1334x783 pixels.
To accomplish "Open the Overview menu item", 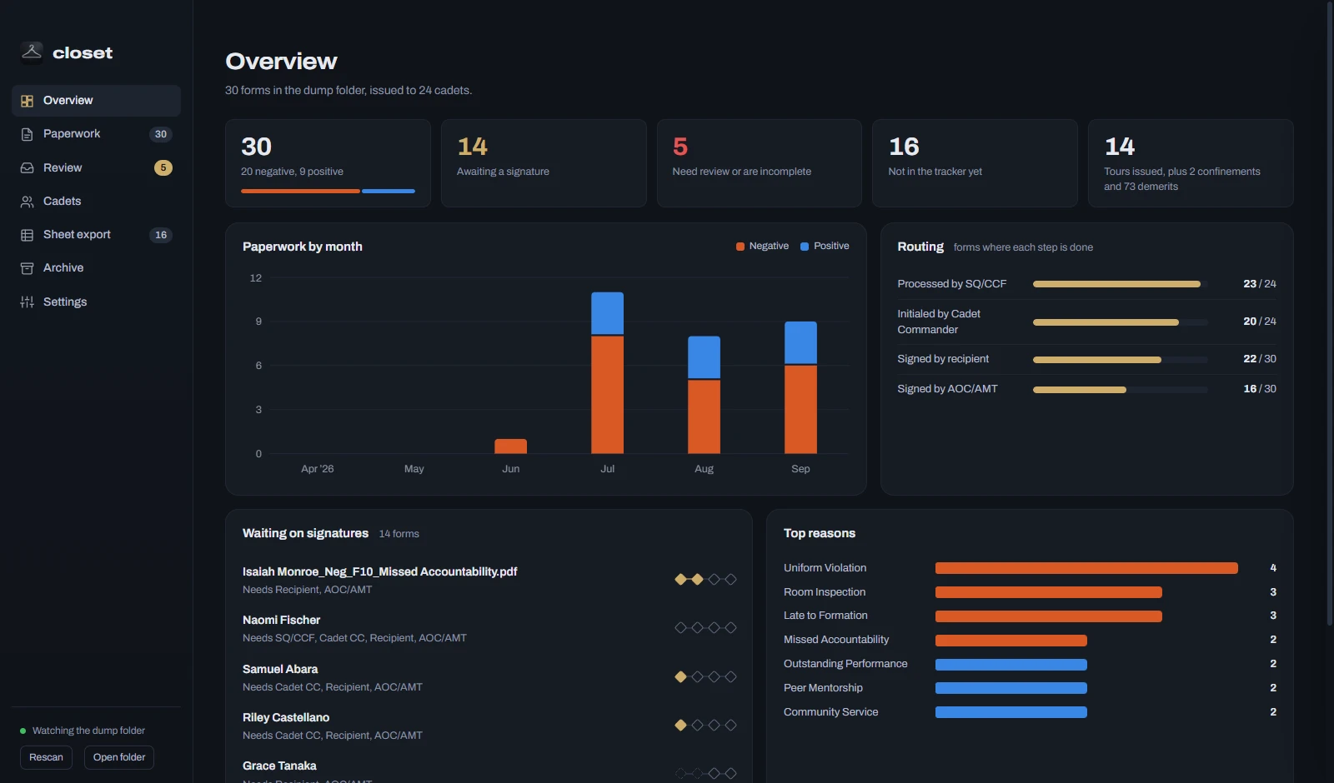I will [x=96, y=100].
